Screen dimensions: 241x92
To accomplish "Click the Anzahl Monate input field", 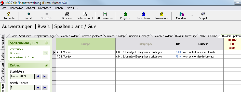I will tap(22, 88).
